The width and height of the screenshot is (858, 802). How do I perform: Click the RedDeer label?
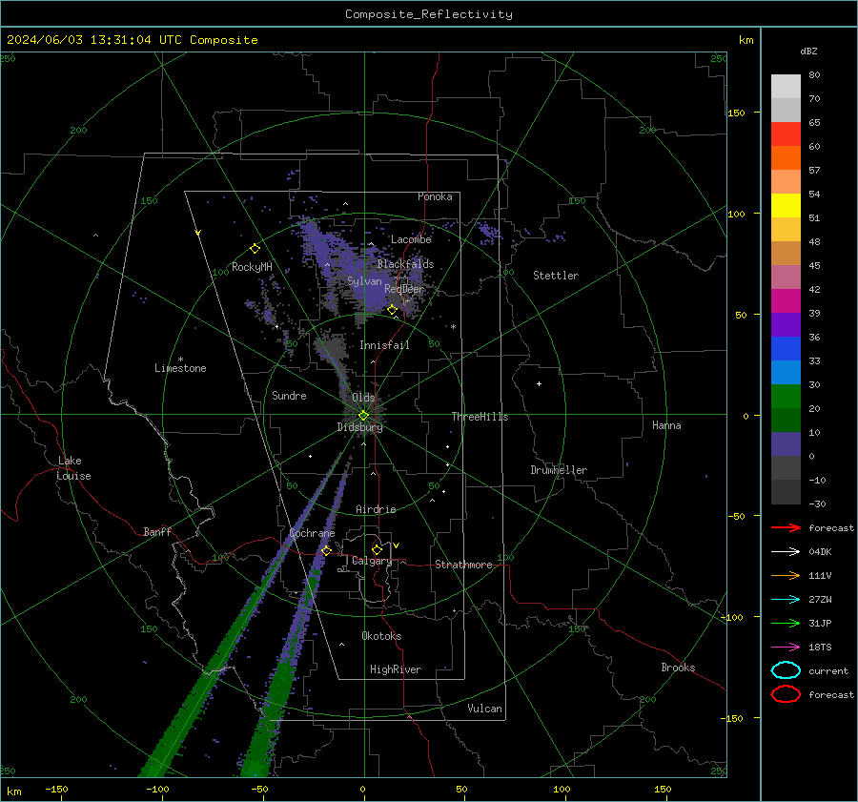404,289
